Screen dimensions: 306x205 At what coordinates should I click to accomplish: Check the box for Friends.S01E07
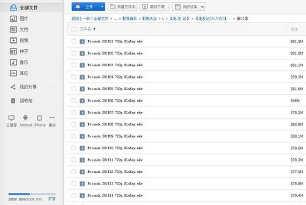coord(73,113)
